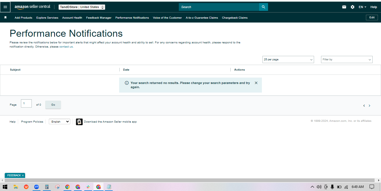Open the TandDStore United States account switcher

point(82,7)
